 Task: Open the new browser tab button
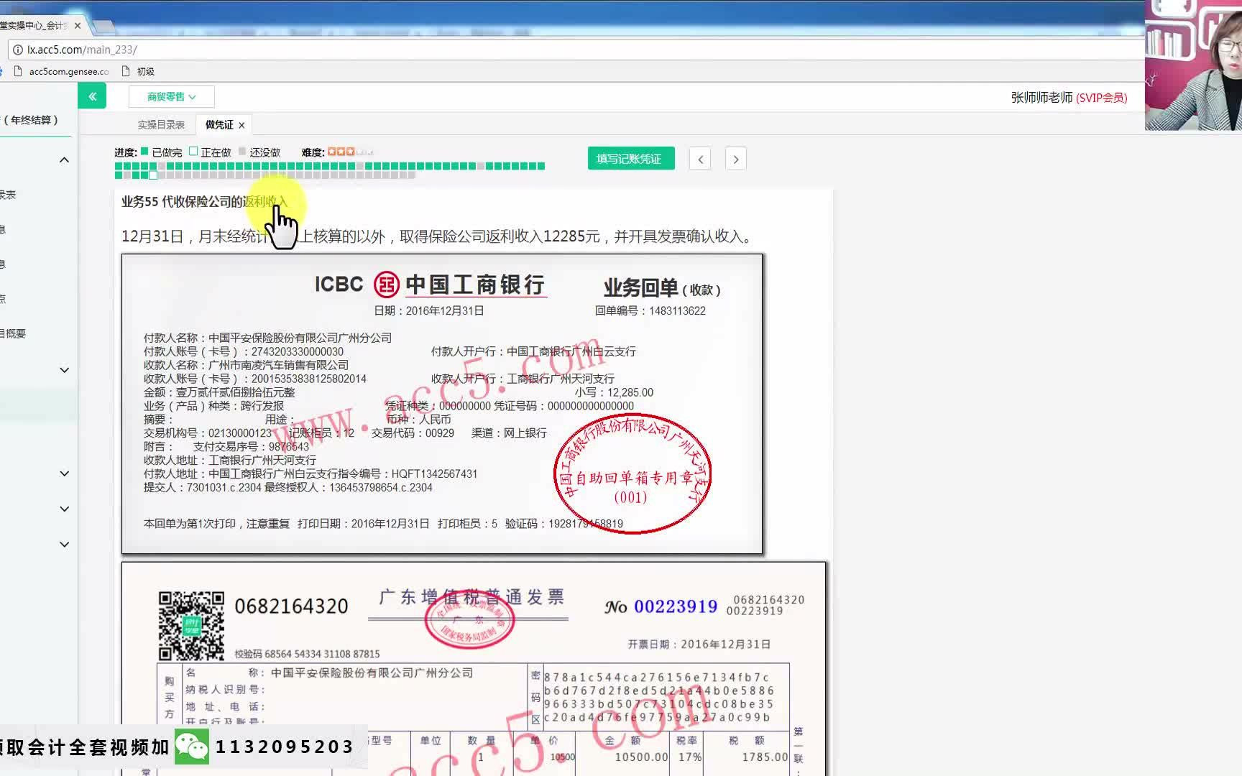point(103,27)
